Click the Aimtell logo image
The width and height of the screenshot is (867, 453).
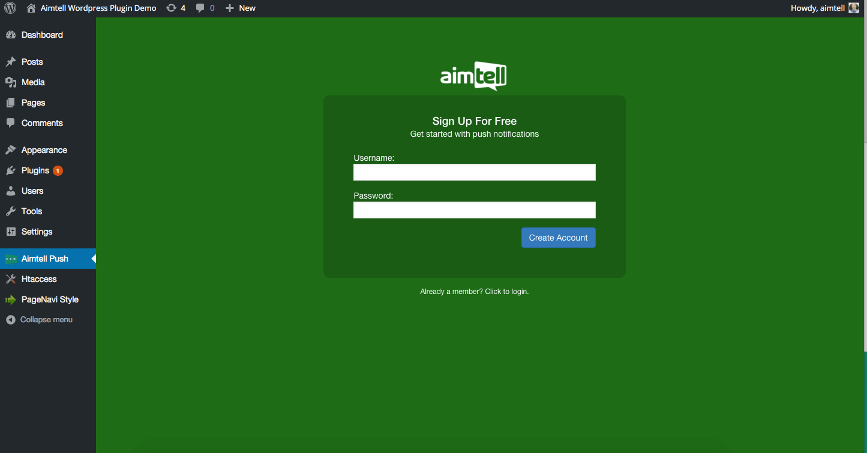pyautogui.click(x=473, y=76)
